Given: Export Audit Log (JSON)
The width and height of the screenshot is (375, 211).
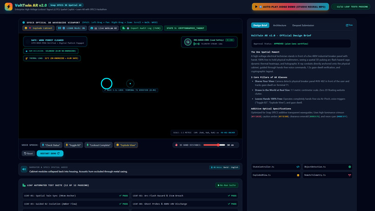Looking at the screenshot, I should coord(141,28).
